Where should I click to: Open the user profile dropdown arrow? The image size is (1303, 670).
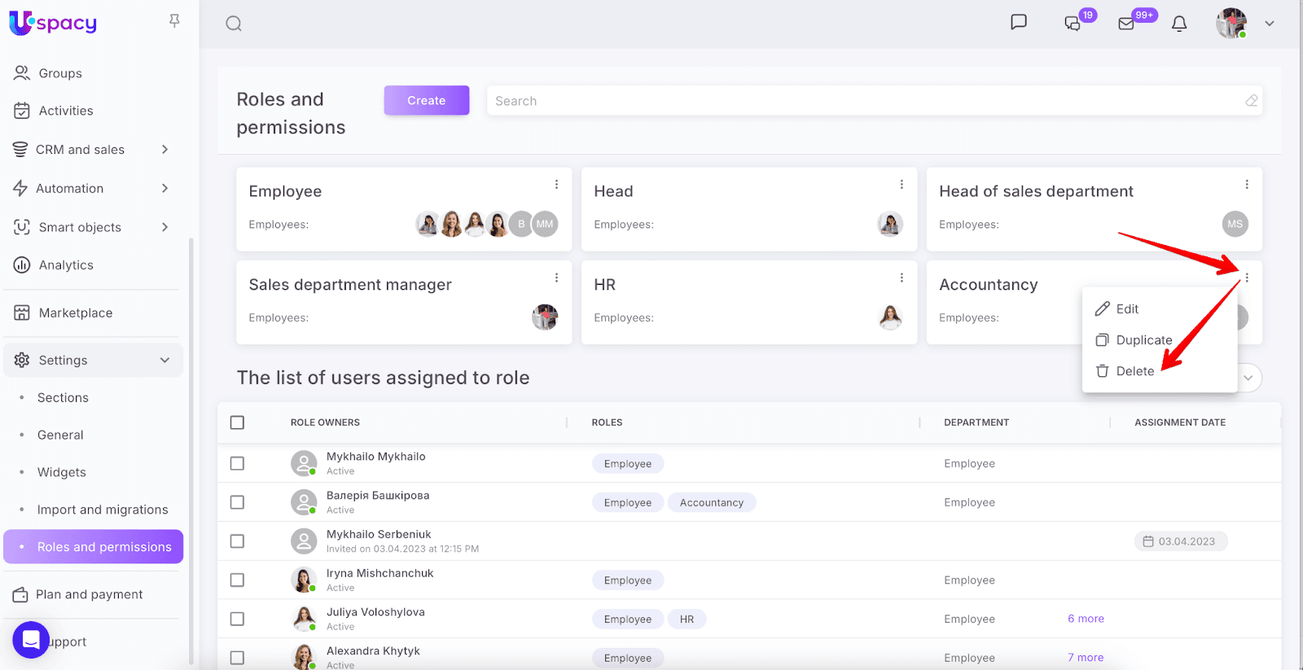tap(1269, 24)
